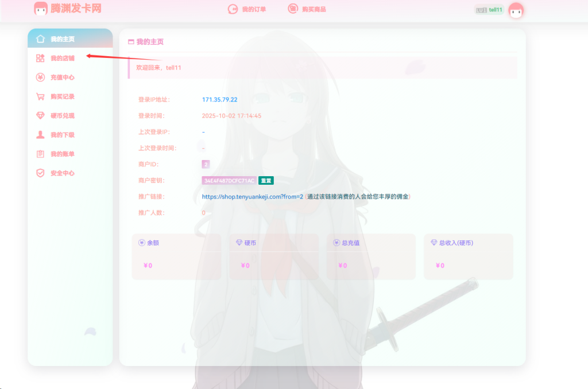
Task: Click the diamond icon for 硬币兑现
Action: [40, 115]
